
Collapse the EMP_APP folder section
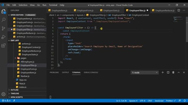9,41
